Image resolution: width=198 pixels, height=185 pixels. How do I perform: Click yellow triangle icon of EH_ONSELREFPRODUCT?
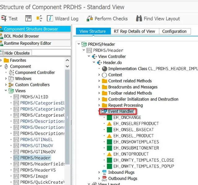coord(109,124)
